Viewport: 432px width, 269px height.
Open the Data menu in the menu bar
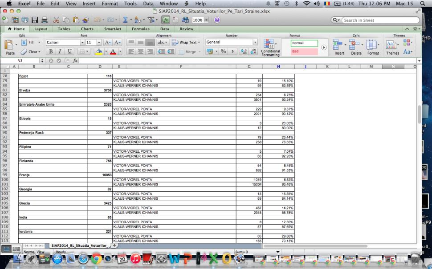coord(148,4)
